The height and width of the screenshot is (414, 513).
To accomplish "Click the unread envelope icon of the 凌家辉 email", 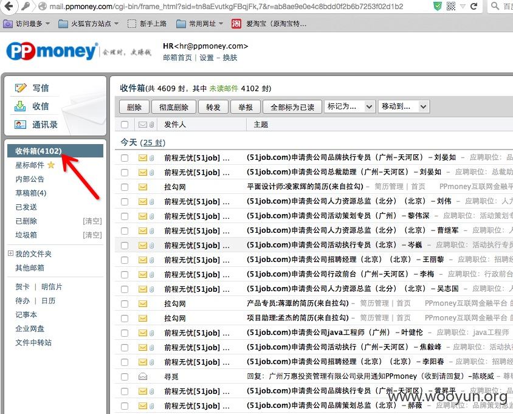I will (143, 187).
